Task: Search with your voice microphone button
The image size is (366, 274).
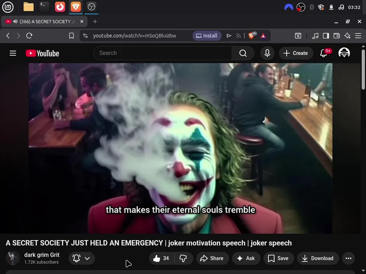Action: point(267,53)
